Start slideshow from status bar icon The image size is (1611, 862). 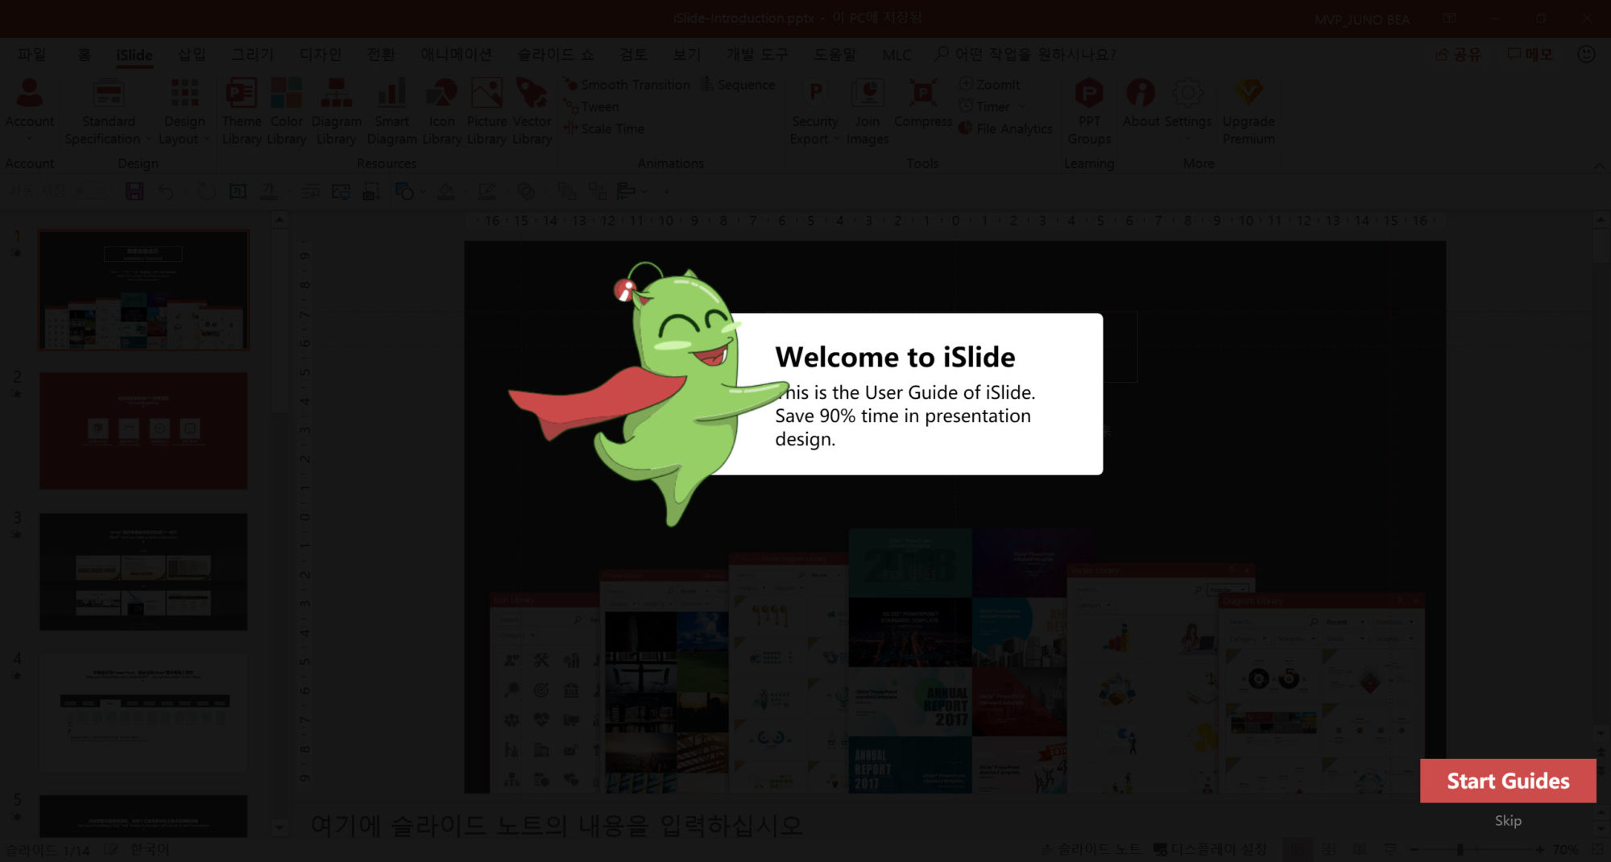point(1390,849)
